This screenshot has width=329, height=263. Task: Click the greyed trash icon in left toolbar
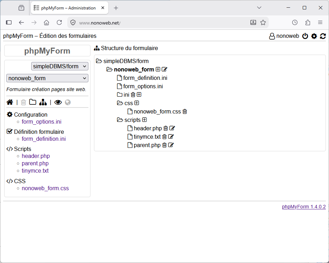click(x=23, y=102)
